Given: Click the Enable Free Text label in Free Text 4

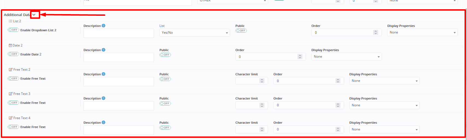Looking at the screenshot, I should point(33,127).
